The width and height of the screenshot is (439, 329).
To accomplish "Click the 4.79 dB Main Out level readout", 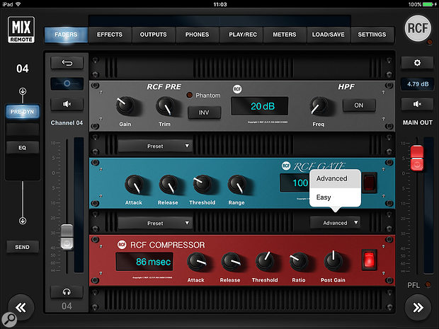I will click(418, 84).
